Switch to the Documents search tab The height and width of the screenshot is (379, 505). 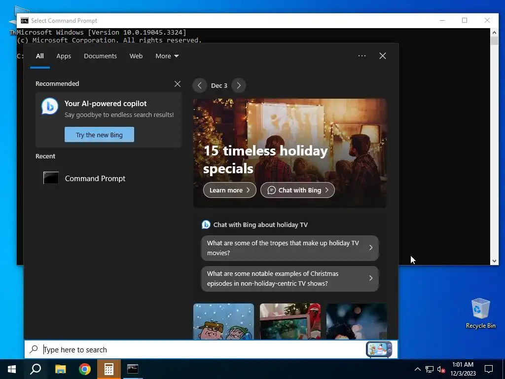pyautogui.click(x=100, y=56)
